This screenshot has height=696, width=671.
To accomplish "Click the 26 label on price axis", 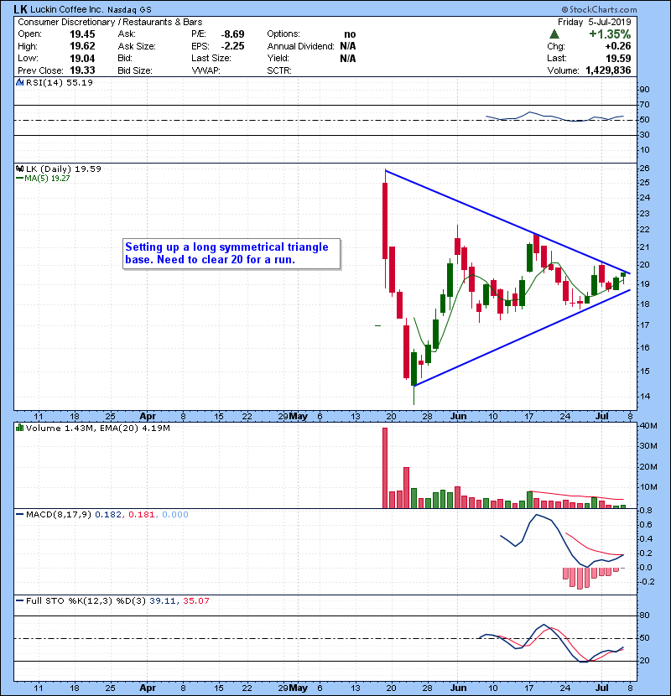I will click(x=644, y=169).
